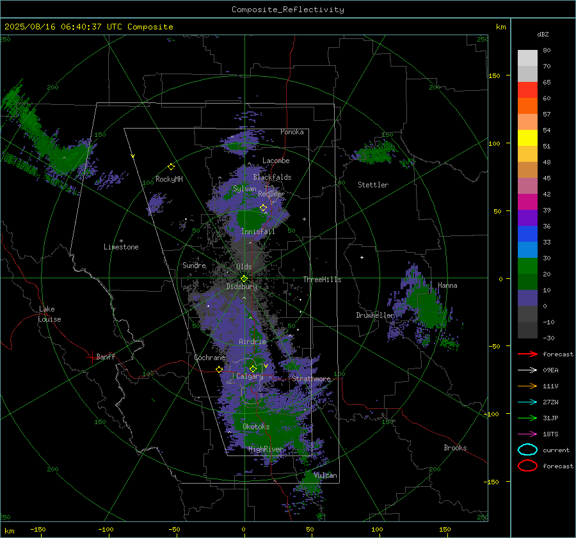Pick the red 65 dBZ swatch

(527, 90)
